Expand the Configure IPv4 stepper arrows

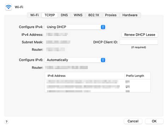[103, 27]
